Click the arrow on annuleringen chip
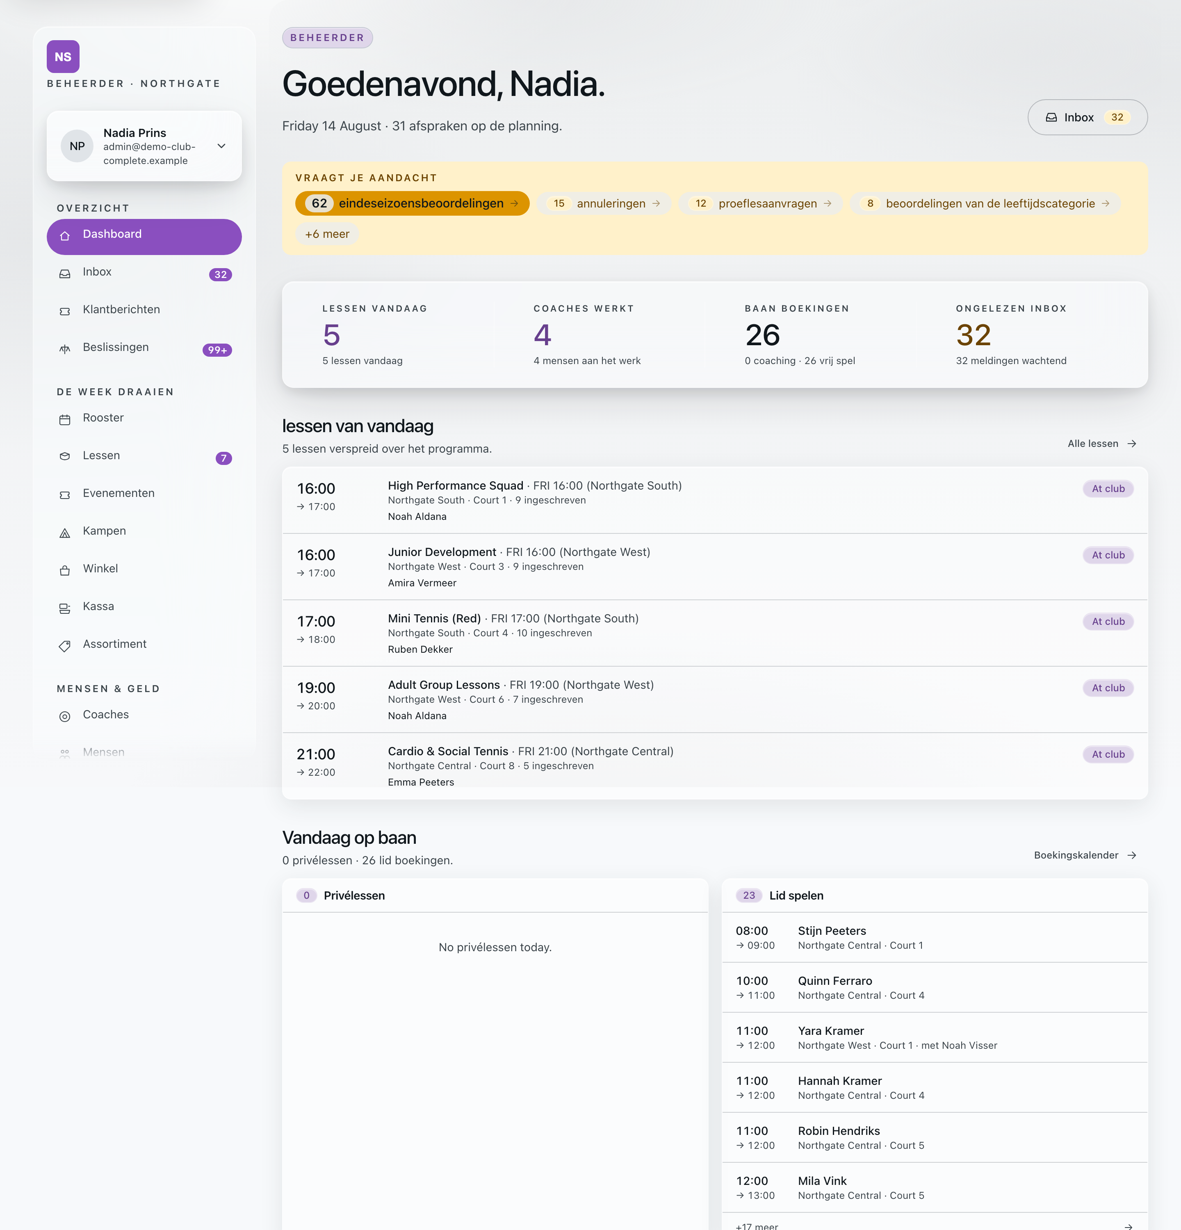The width and height of the screenshot is (1181, 1230). coord(657,203)
